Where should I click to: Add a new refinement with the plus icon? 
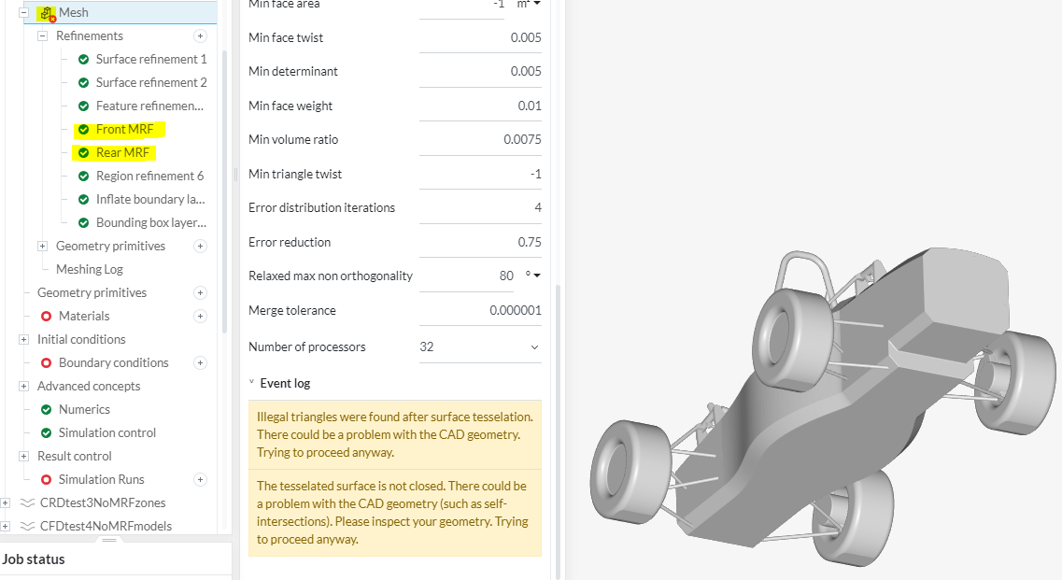point(200,36)
